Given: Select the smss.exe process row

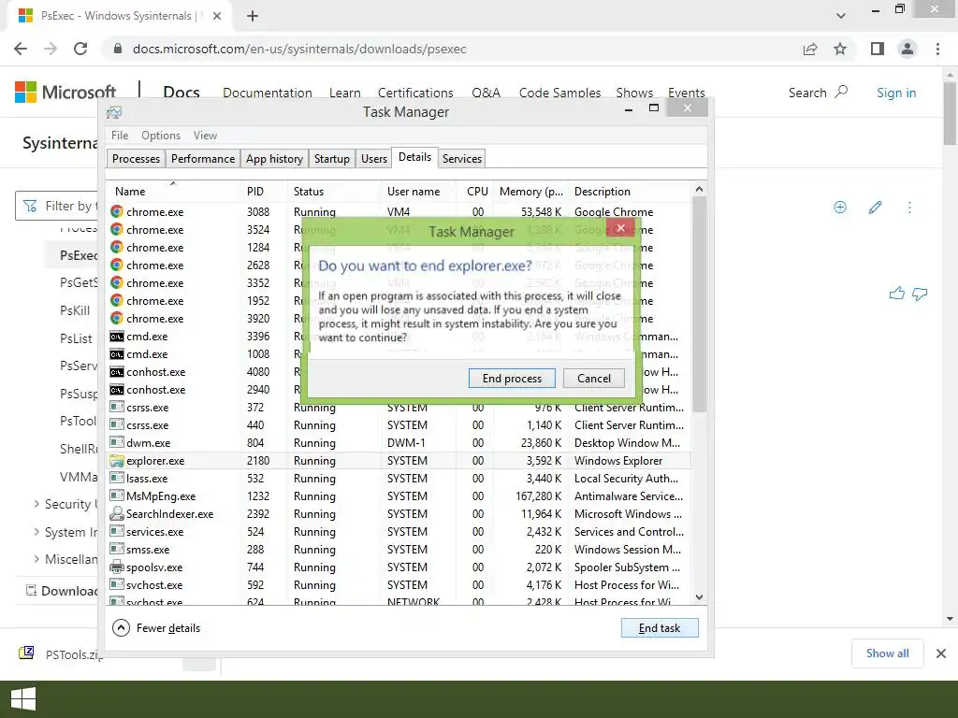Looking at the screenshot, I should tap(399, 550).
